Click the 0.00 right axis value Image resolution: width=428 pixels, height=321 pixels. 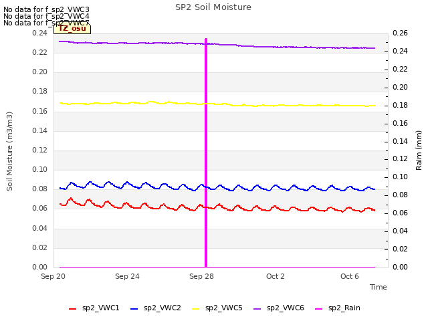(400, 267)
